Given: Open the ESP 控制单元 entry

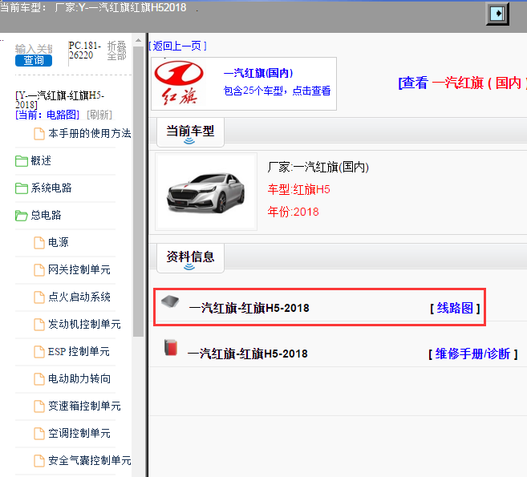Looking at the screenshot, I should click(79, 351).
